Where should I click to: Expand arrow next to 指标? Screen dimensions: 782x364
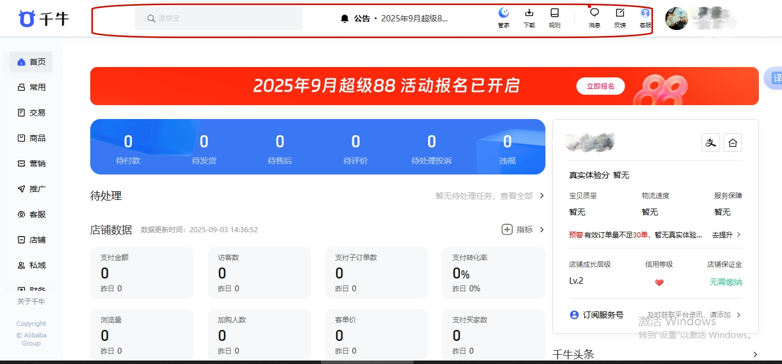point(542,229)
